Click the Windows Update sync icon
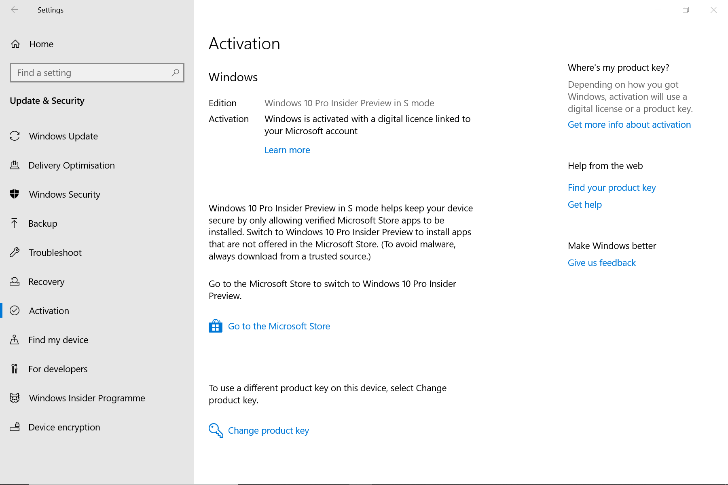The width and height of the screenshot is (728, 485). (x=15, y=136)
